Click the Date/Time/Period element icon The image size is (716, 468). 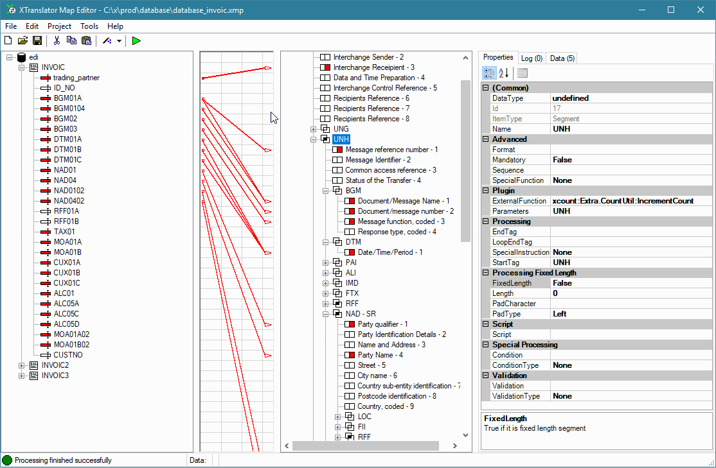[x=350, y=252]
